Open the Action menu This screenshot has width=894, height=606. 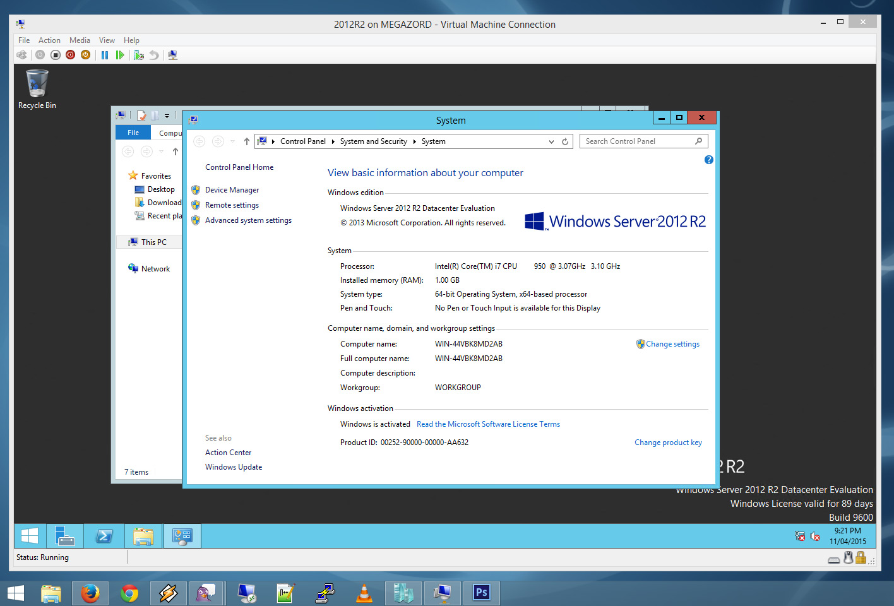click(x=49, y=40)
